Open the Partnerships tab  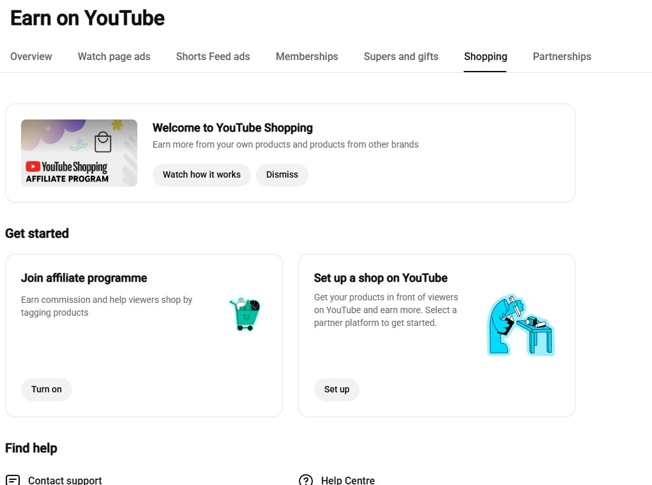click(562, 57)
